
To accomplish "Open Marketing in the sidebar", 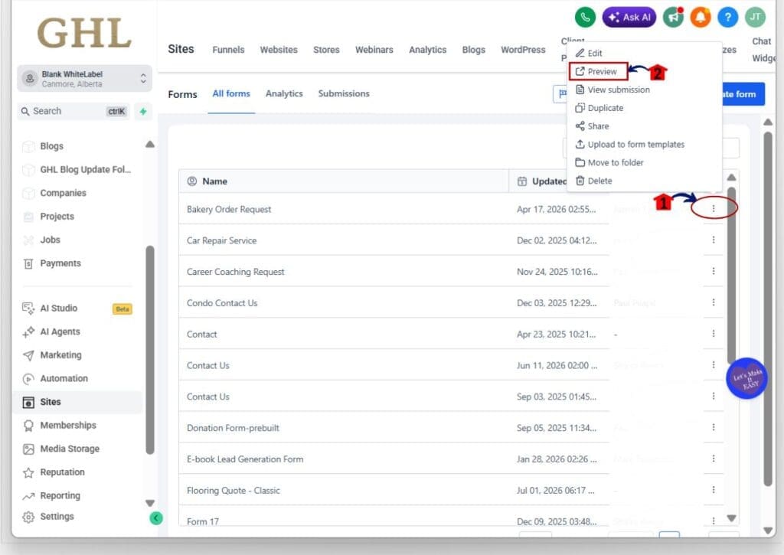I will tap(60, 355).
